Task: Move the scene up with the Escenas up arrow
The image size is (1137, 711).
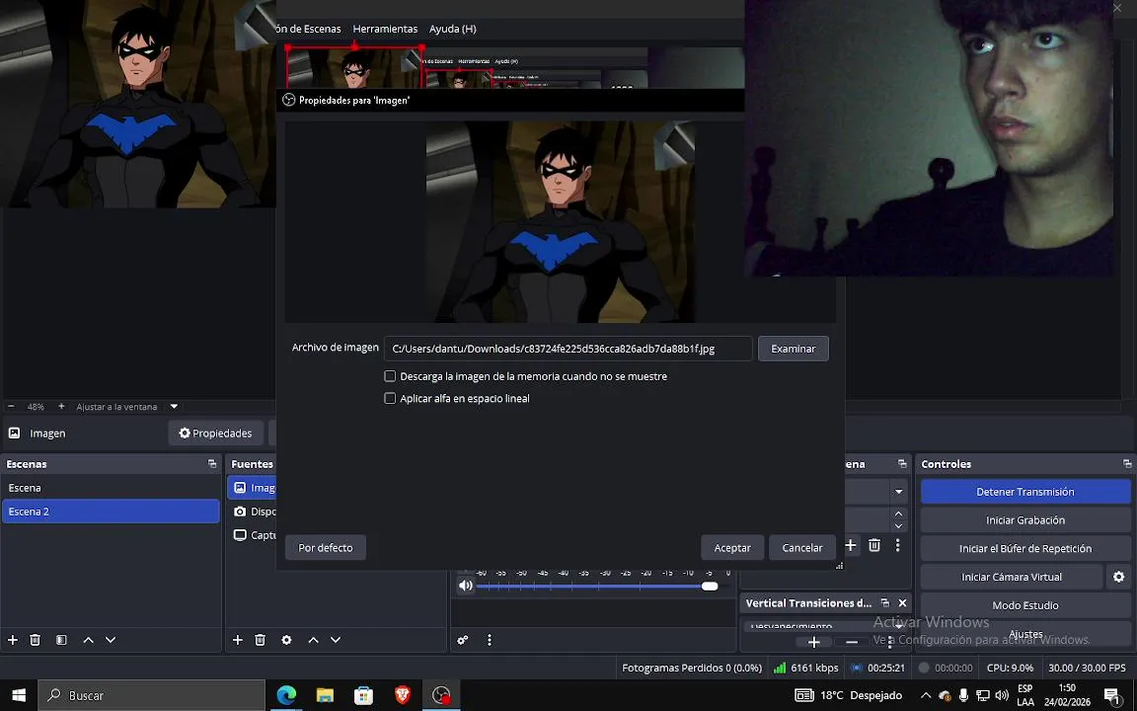Action: coord(89,640)
